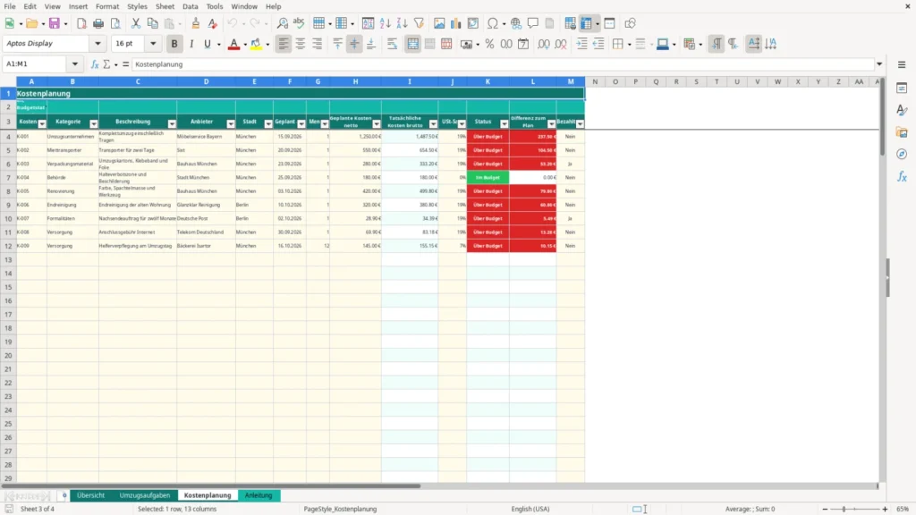Viewport: 916px width, 515px height.
Task: Open the font name dropdown
Action: tap(98, 44)
